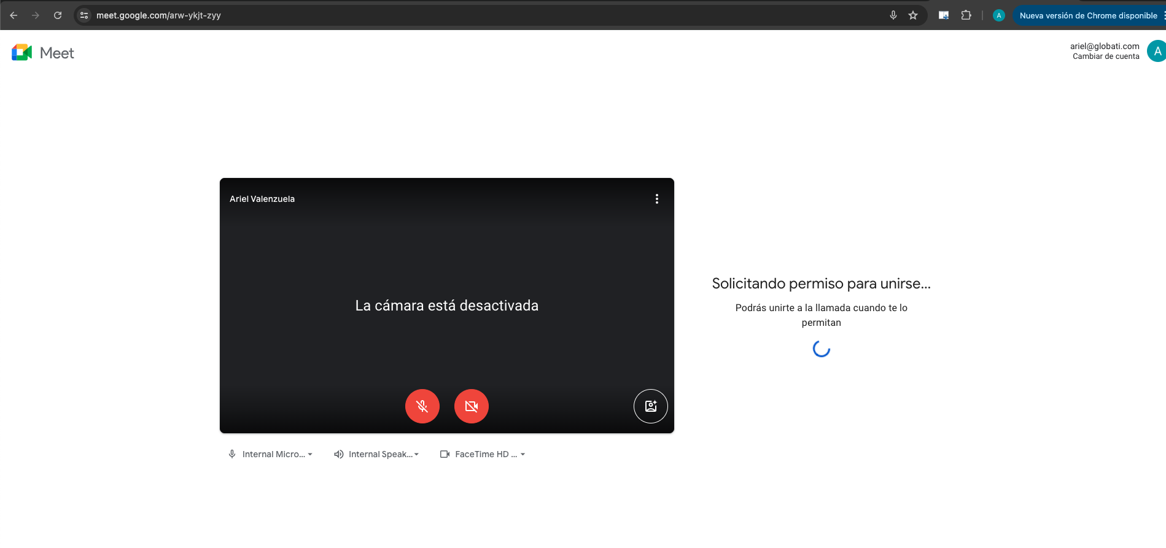Expand the Internal Speakers dropdown
The height and width of the screenshot is (548, 1166).
376,454
